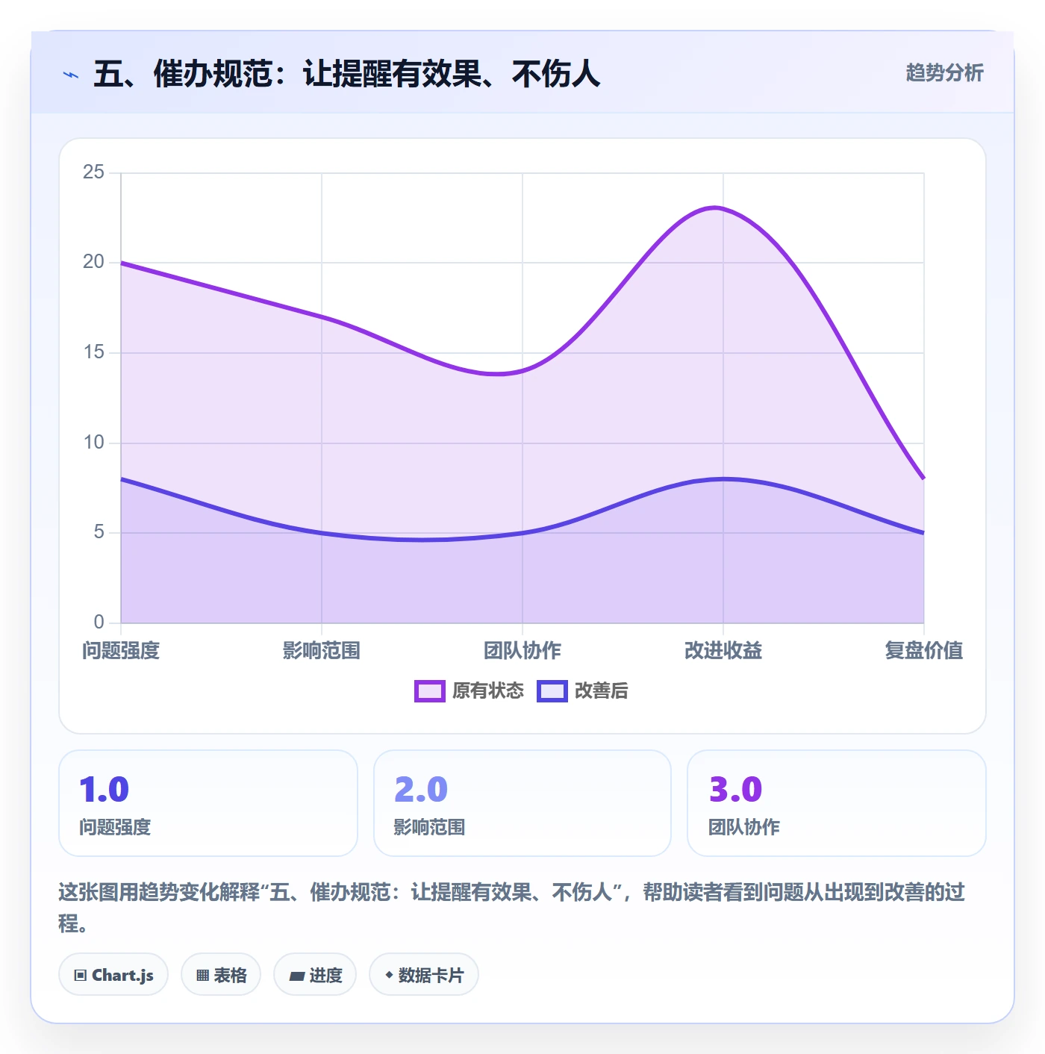
Task: Select the 数据卡片 tag chip
Action: (x=424, y=975)
